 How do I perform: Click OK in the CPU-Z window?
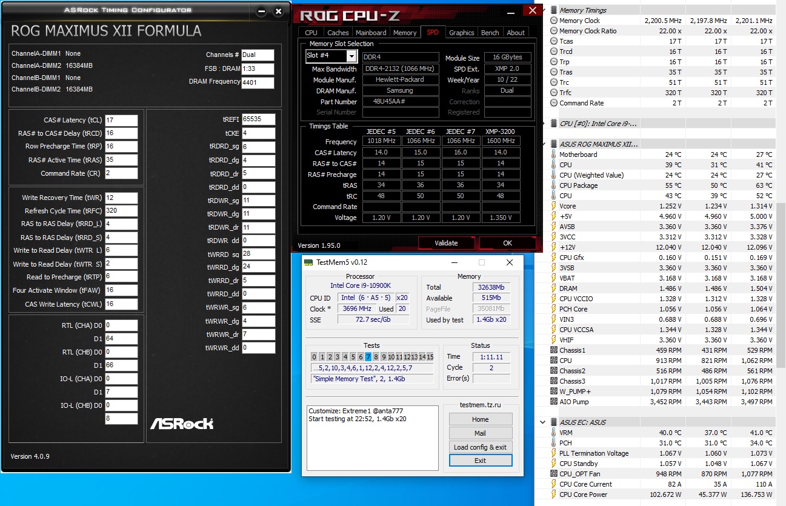(507, 243)
